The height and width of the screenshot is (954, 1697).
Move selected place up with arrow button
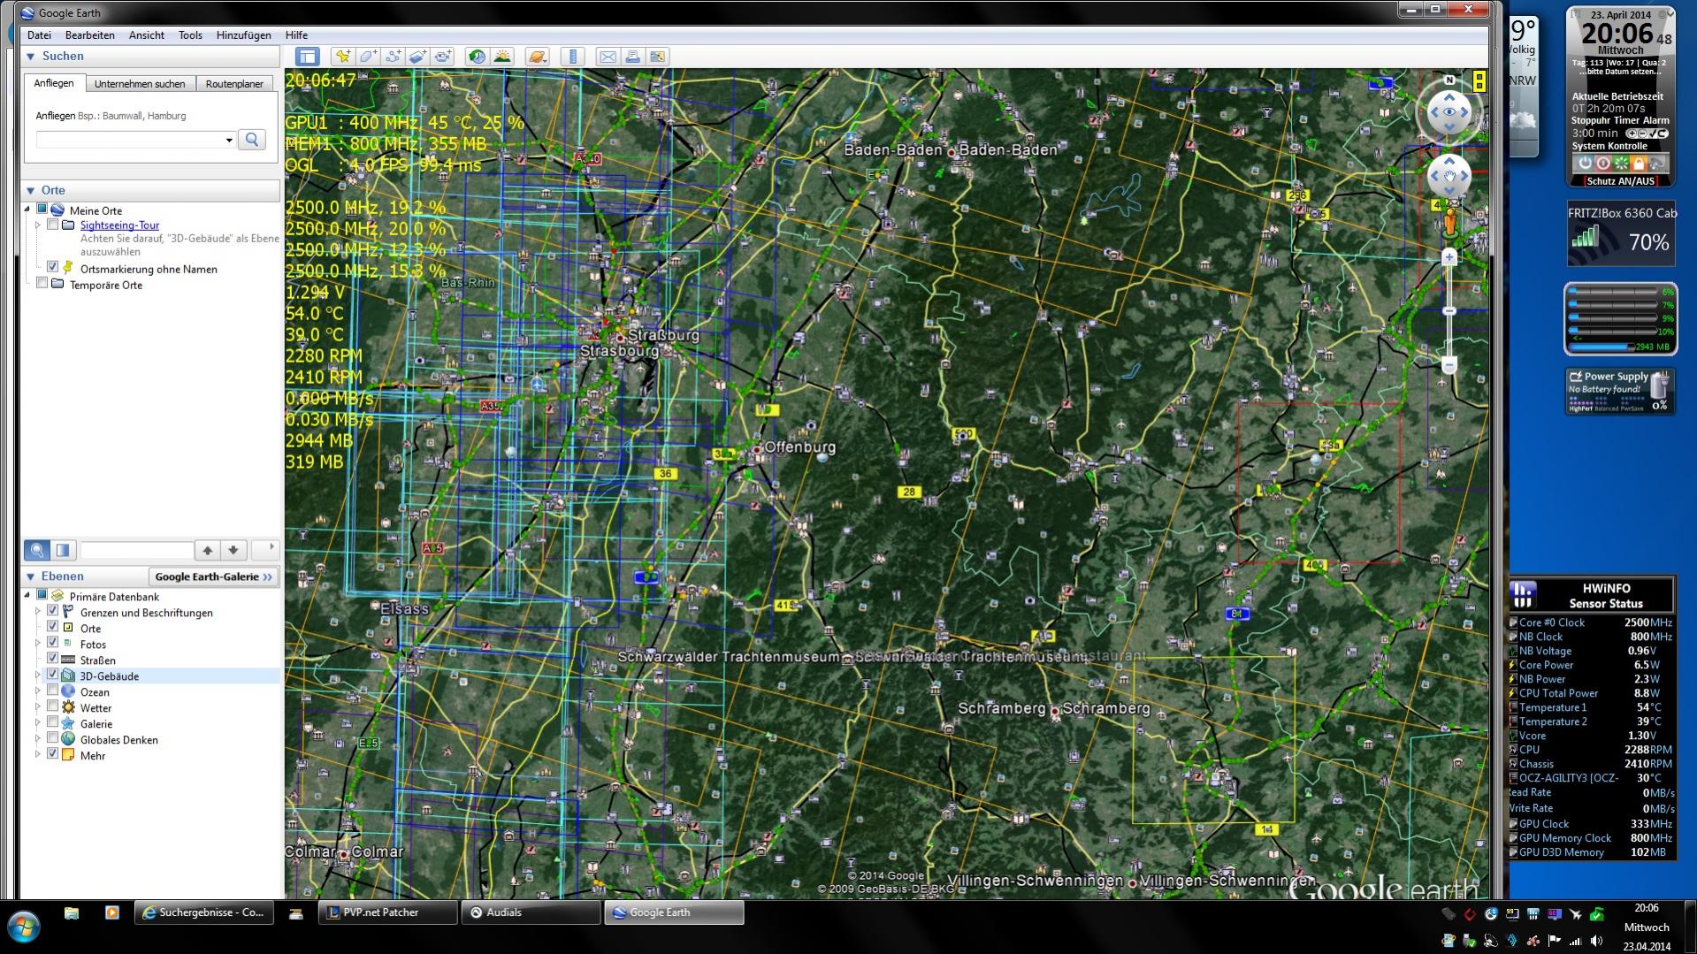207,550
